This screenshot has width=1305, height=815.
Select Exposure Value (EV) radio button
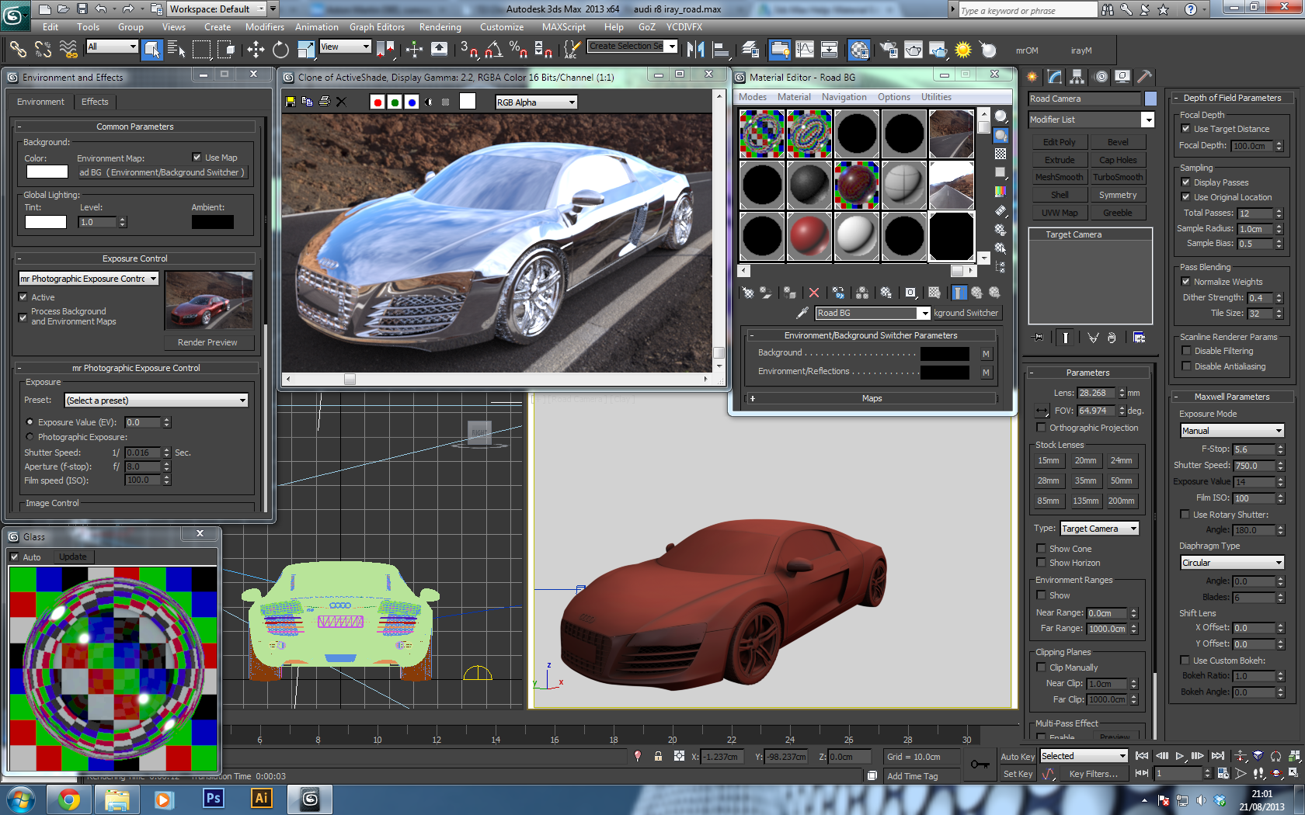pos(30,422)
